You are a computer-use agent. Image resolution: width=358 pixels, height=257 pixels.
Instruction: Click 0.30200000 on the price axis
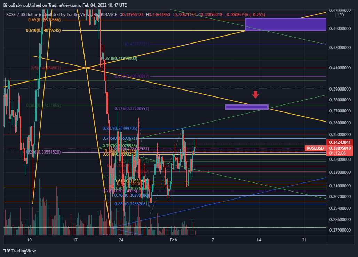click(x=340, y=197)
